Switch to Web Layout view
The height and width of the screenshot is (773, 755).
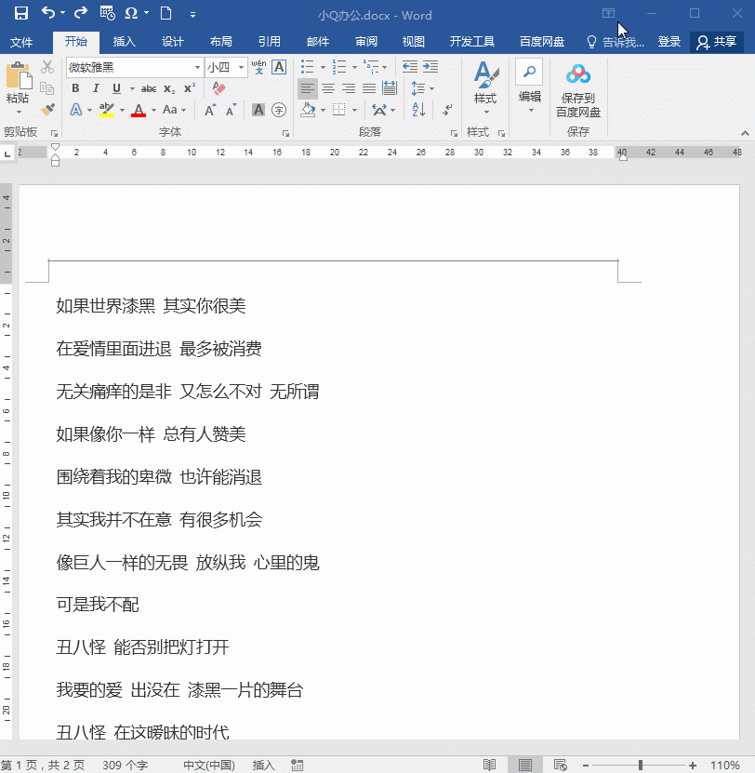tap(561, 765)
